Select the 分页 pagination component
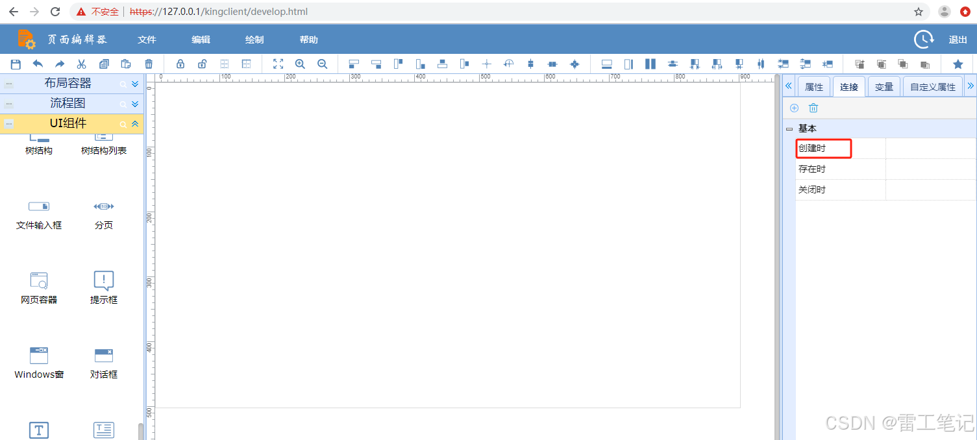The height and width of the screenshot is (440, 977). [x=104, y=216]
